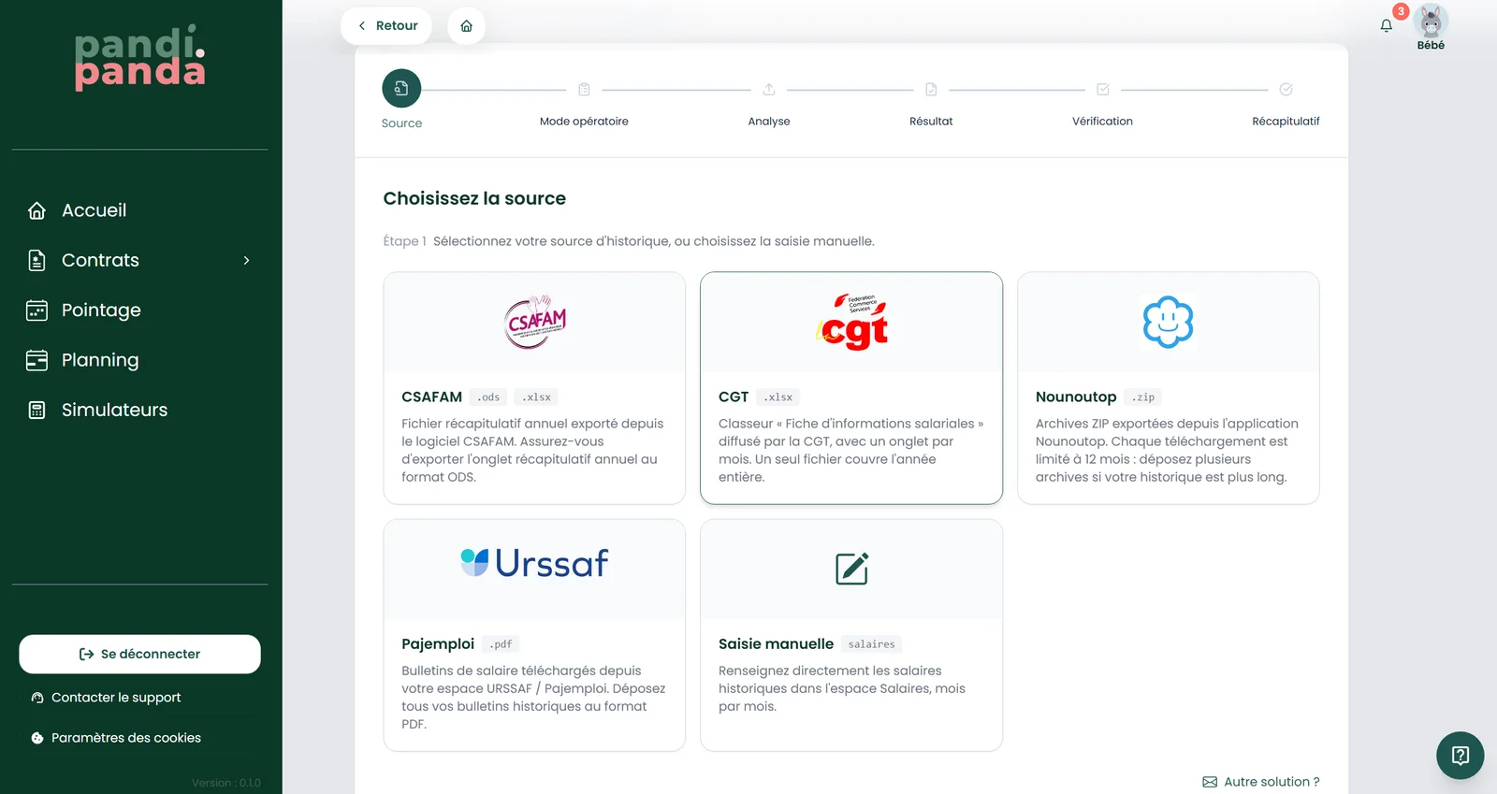The width and height of the screenshot is (1497, 794).
Task: Click the Récapitulatif step icon
Action: (1286, 90)
